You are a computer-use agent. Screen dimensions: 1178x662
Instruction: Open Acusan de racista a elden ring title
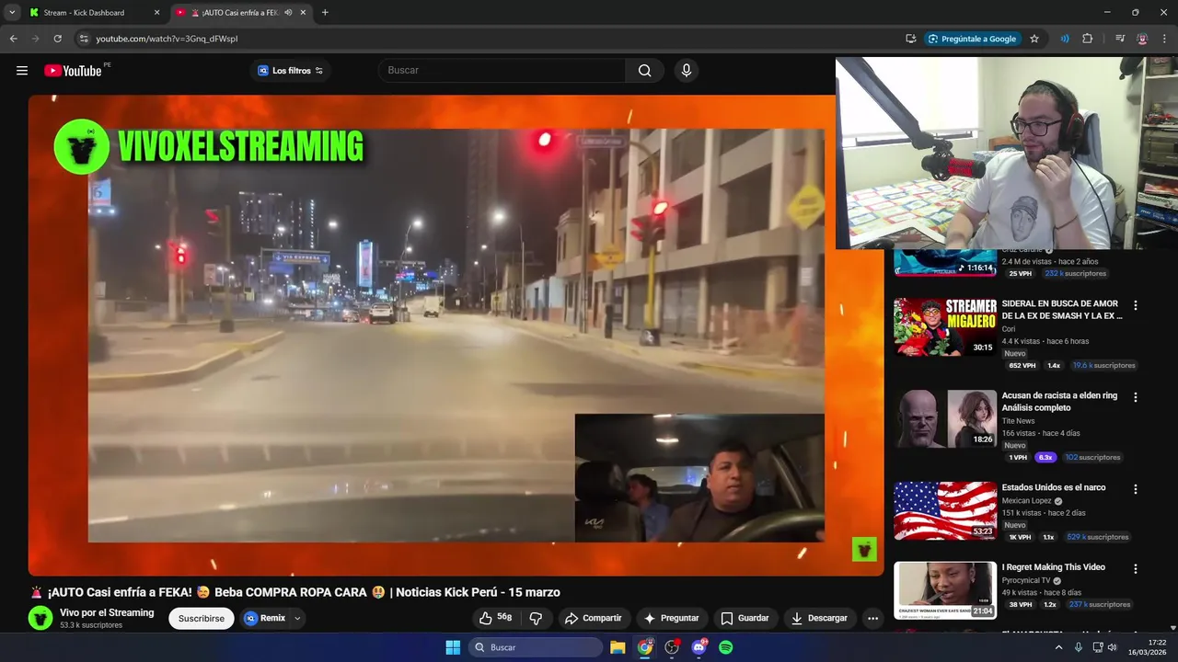(1059, 401)
